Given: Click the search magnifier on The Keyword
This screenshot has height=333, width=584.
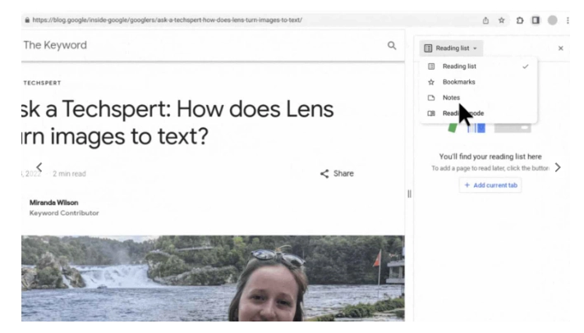Looking at the screenshot, I should coord(392,45).
